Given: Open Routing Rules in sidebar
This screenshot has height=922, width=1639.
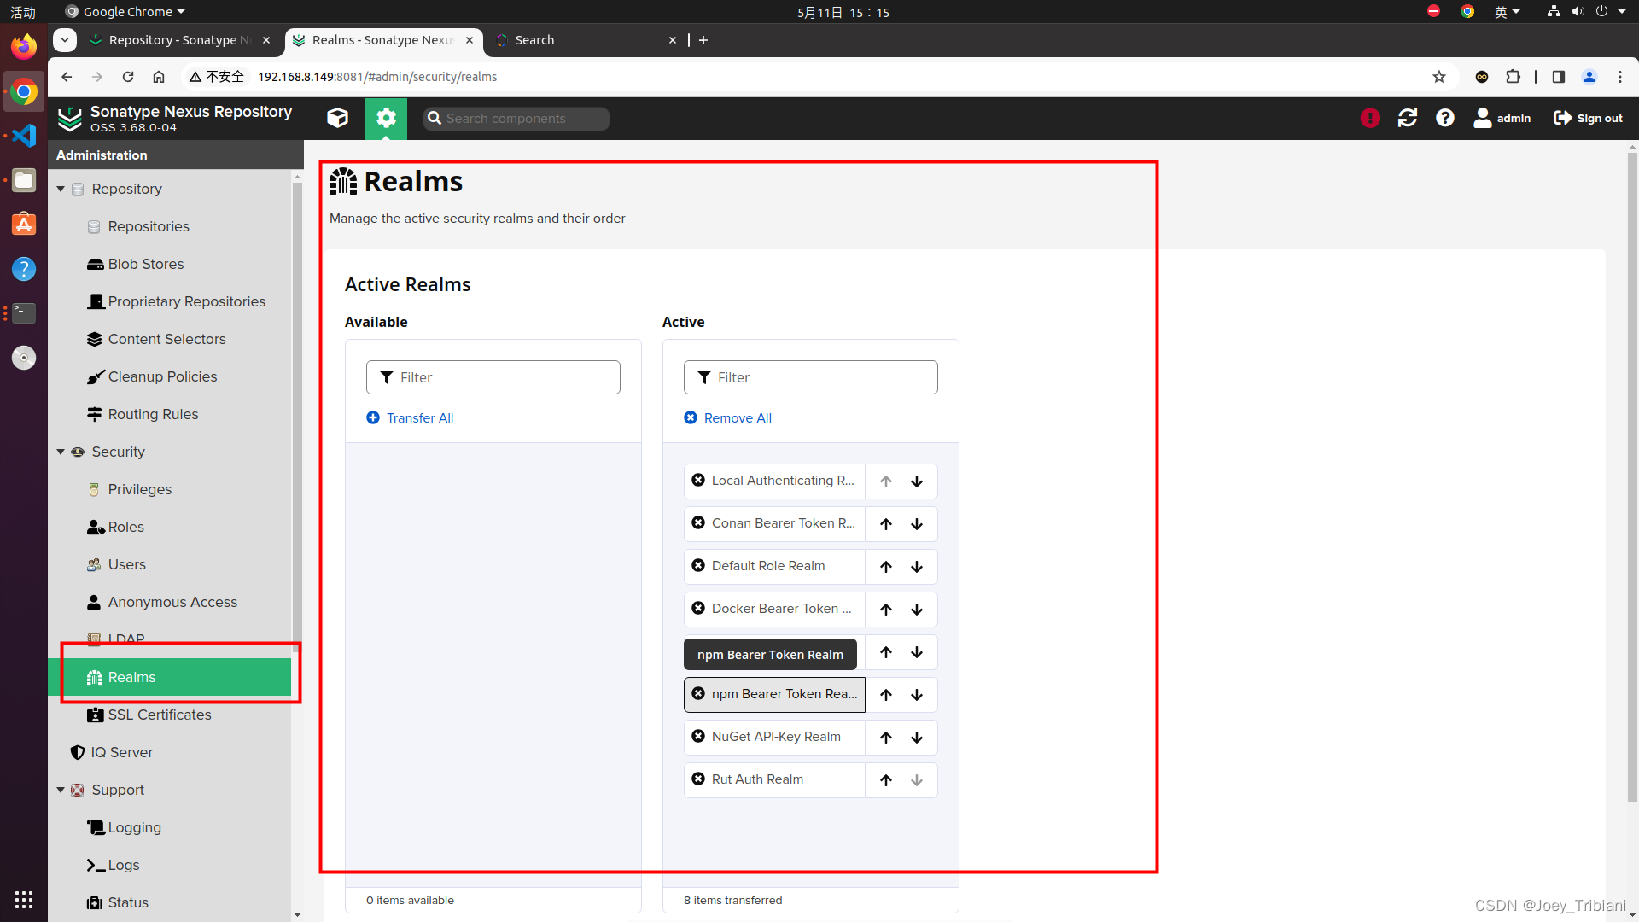Looking at the screenshot, I should [153, 414].
